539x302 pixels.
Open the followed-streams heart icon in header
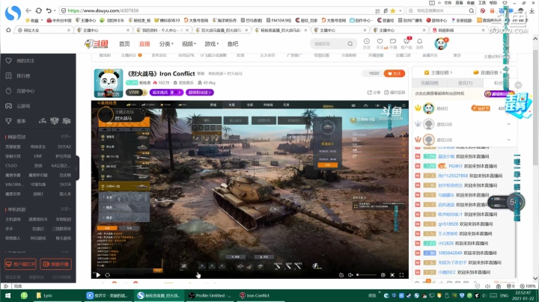(380, 43)
